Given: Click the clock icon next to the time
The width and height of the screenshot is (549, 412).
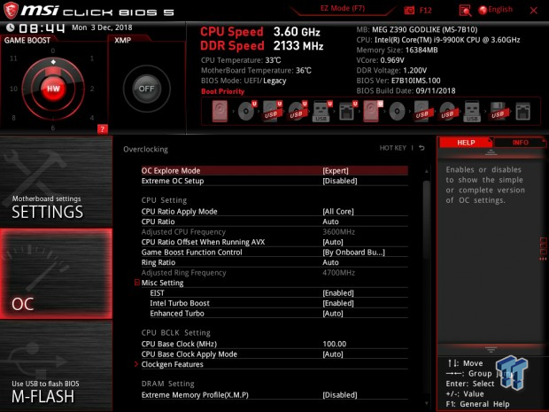Looking at the screenshot, I should point(11,27).
